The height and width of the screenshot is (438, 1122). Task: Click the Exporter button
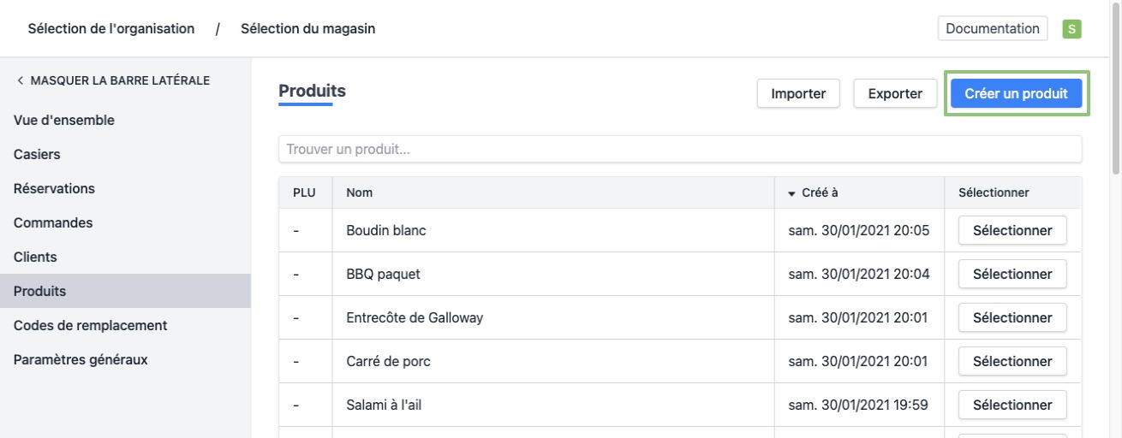coord(895,93)
